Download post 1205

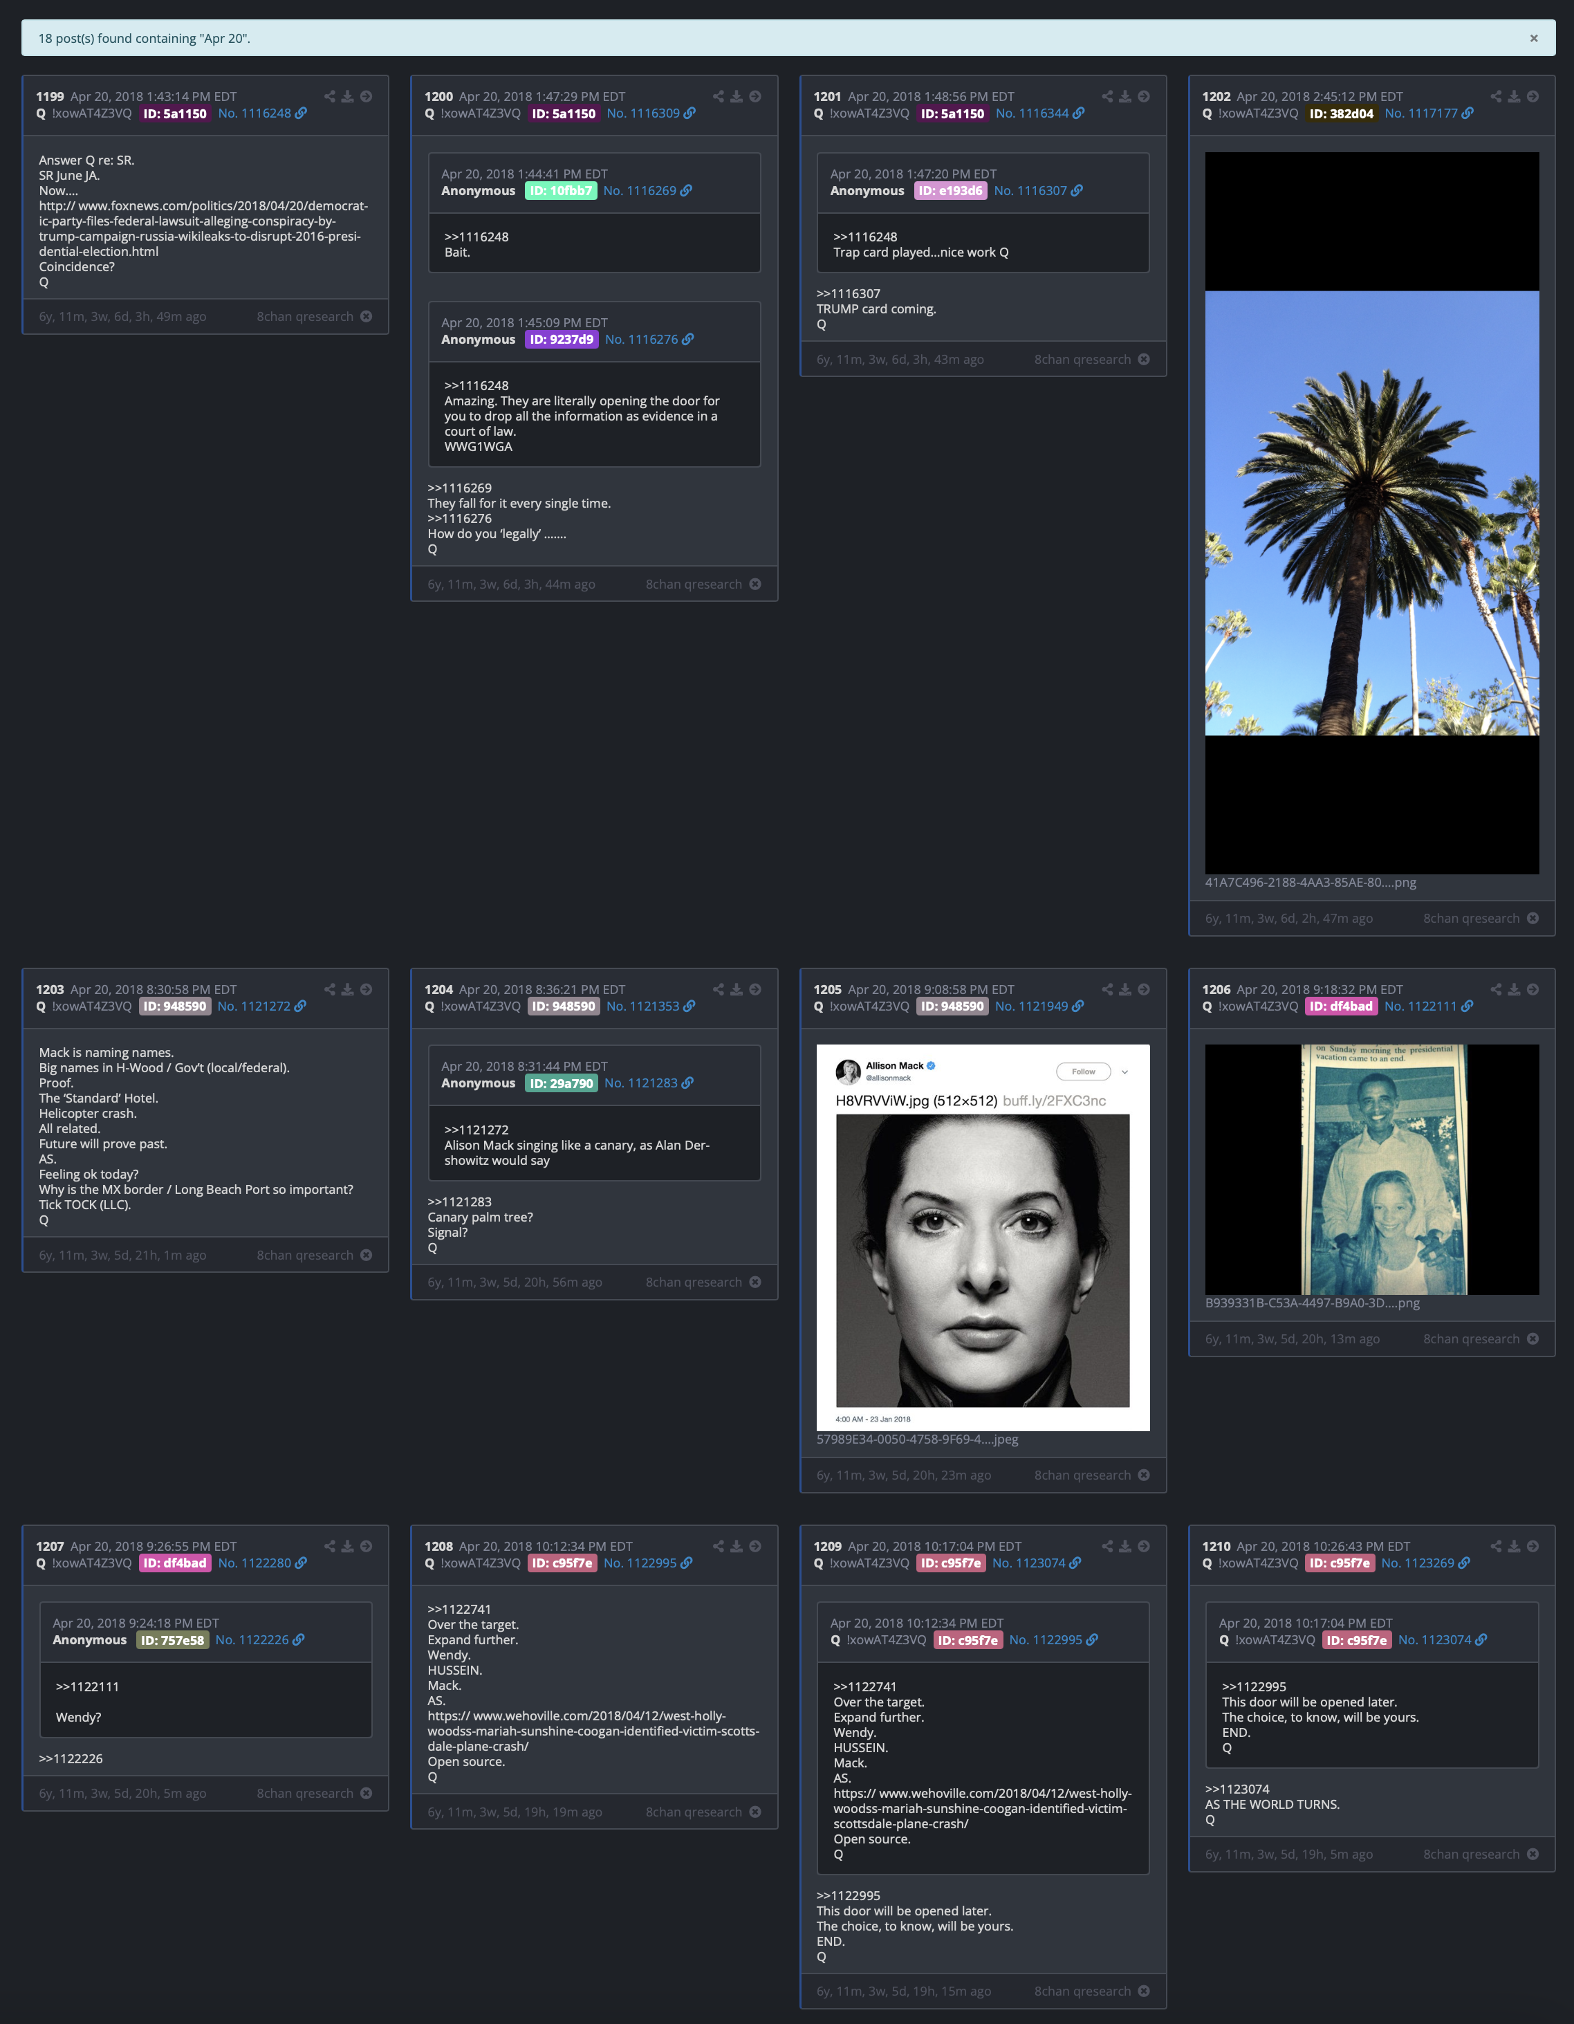[1124, 990]
